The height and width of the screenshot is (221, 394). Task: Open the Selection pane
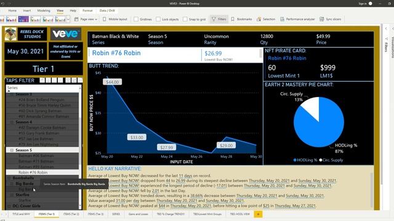(x=266, y=19)
